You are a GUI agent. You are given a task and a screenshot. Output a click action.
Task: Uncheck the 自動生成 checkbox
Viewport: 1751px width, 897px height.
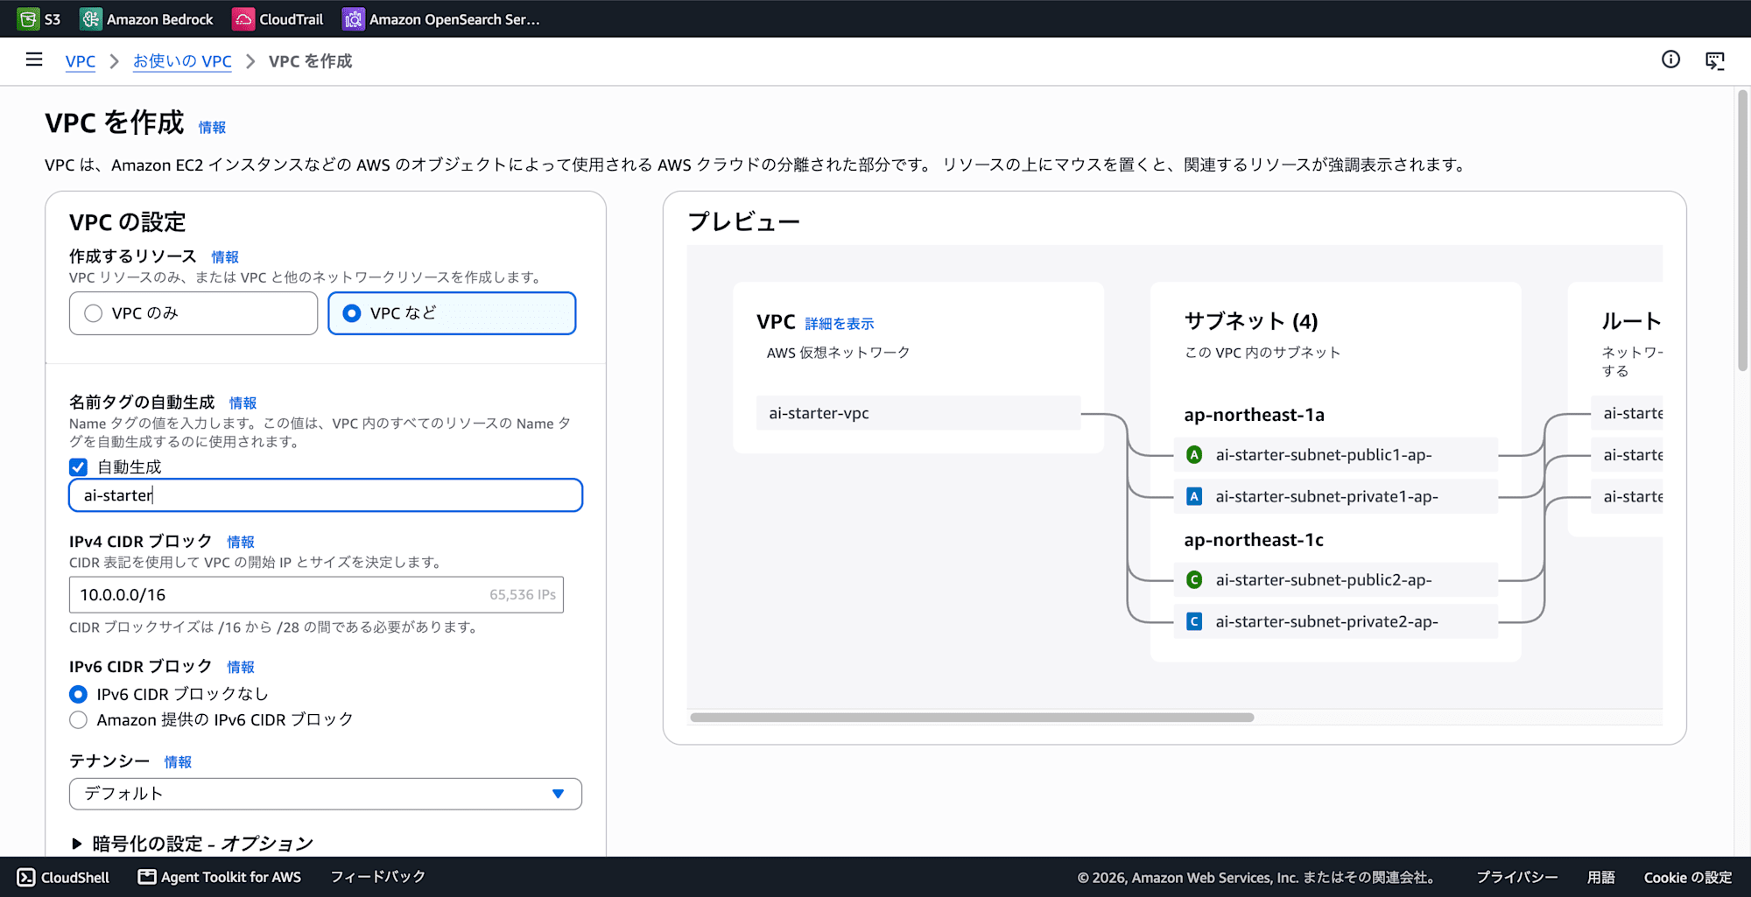click(x=78, y=466)
